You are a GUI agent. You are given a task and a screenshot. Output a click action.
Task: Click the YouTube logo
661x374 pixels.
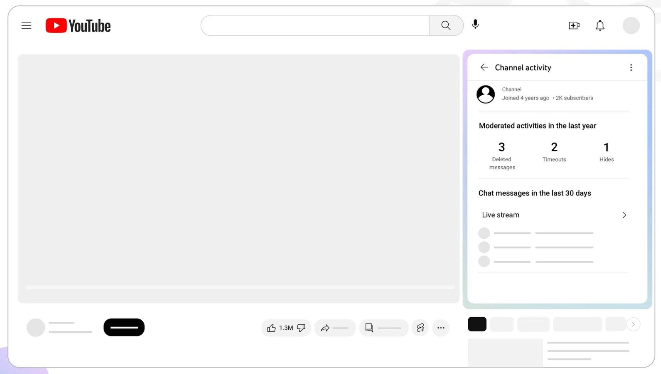click(x=78, y=26)
